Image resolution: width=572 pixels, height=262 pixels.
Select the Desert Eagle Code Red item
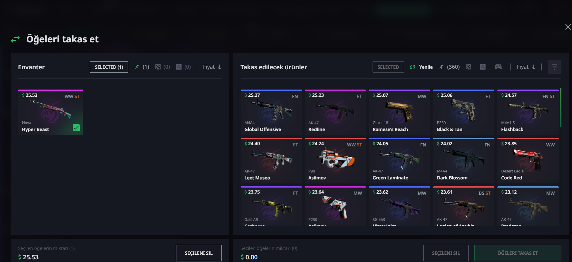tap(528, 161)
